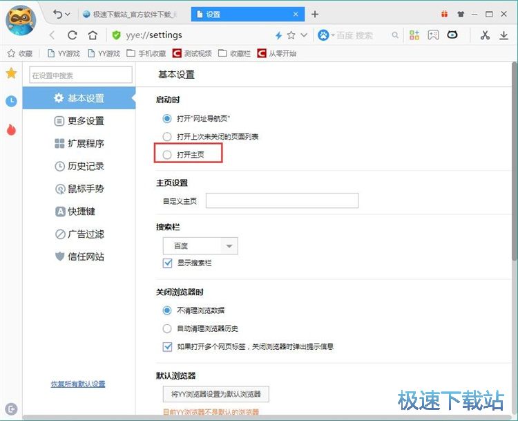Reload the page with refresh icon
The width and height of the screenshot is (518, 421).
point(73,35)
